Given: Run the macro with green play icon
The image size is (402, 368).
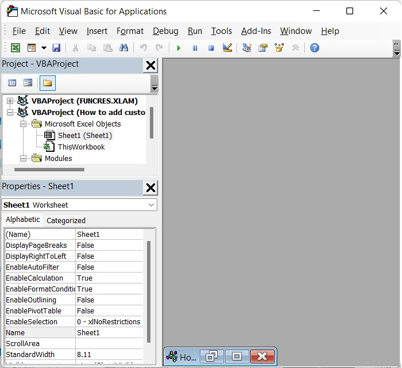Looking at the screenshot, I should click(179, 48).
